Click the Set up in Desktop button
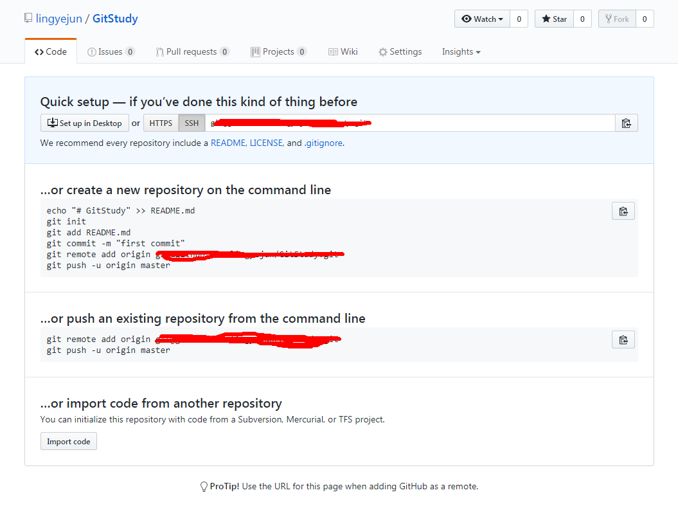 85,123
